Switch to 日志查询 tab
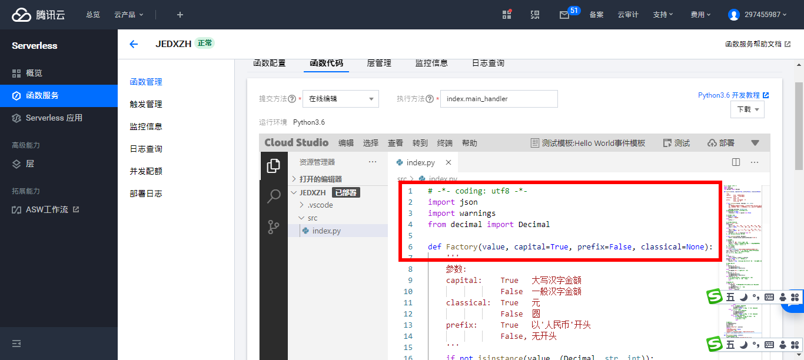The width and height of the screenshot is (804, 360). pyautogui.click(x=488, y=63)
